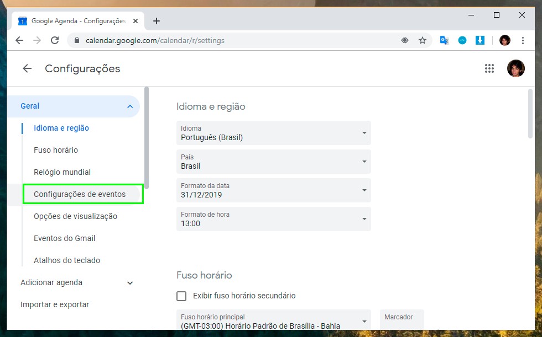Collapse the Geral section chevron
Viewport: 542px width, 337px height.
click(130, 106)
